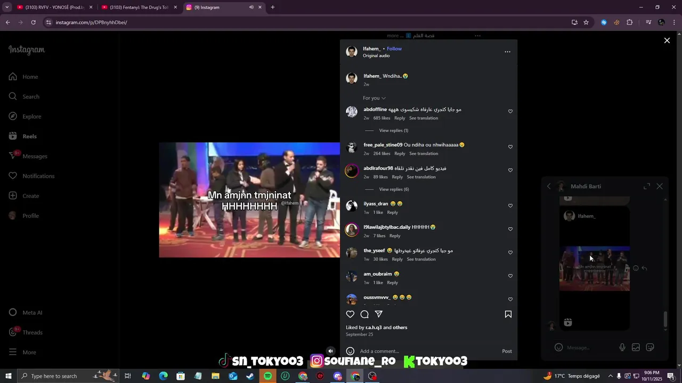The width and height of the screenshot is (682, 383).
Task: Like the post with heart icon
Action: (x=350, y=314)
